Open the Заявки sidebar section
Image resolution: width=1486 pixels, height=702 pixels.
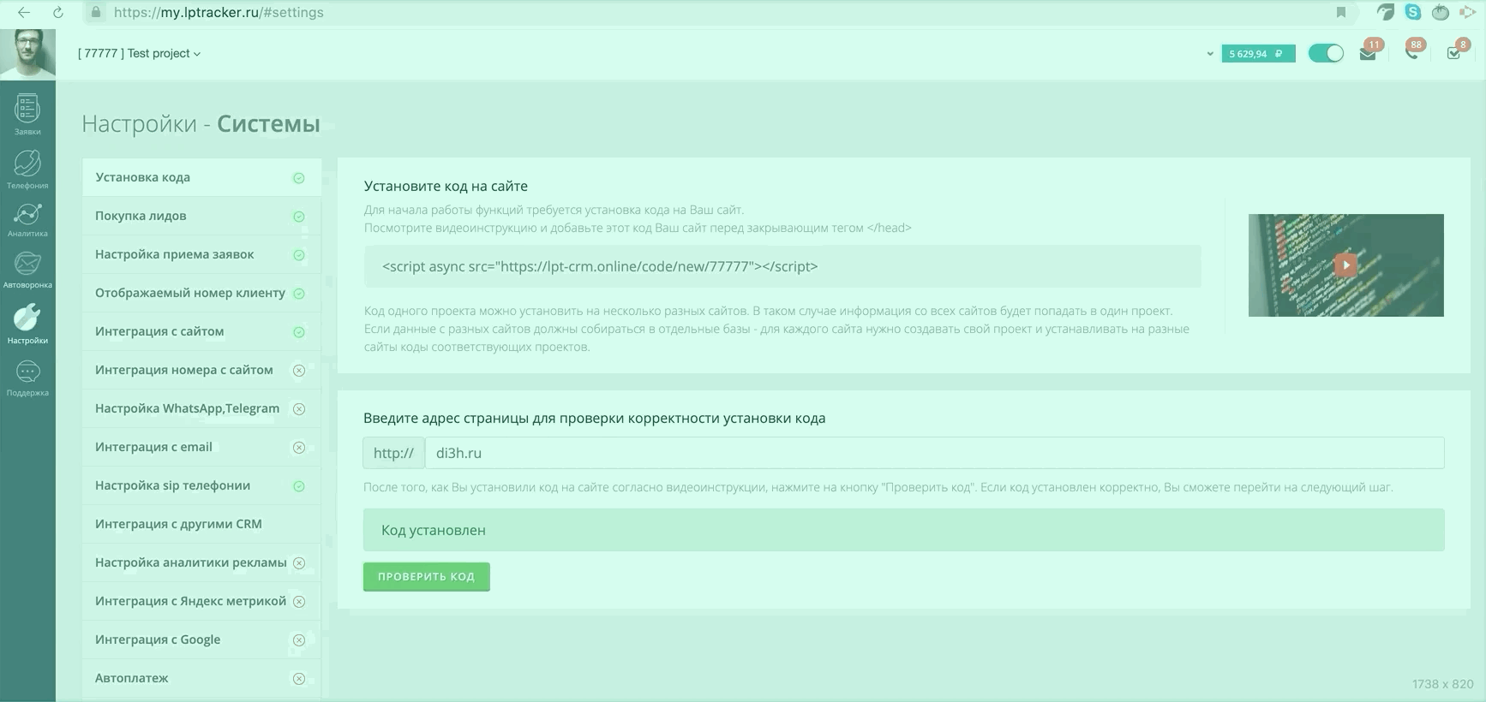[x=27, y=115]
